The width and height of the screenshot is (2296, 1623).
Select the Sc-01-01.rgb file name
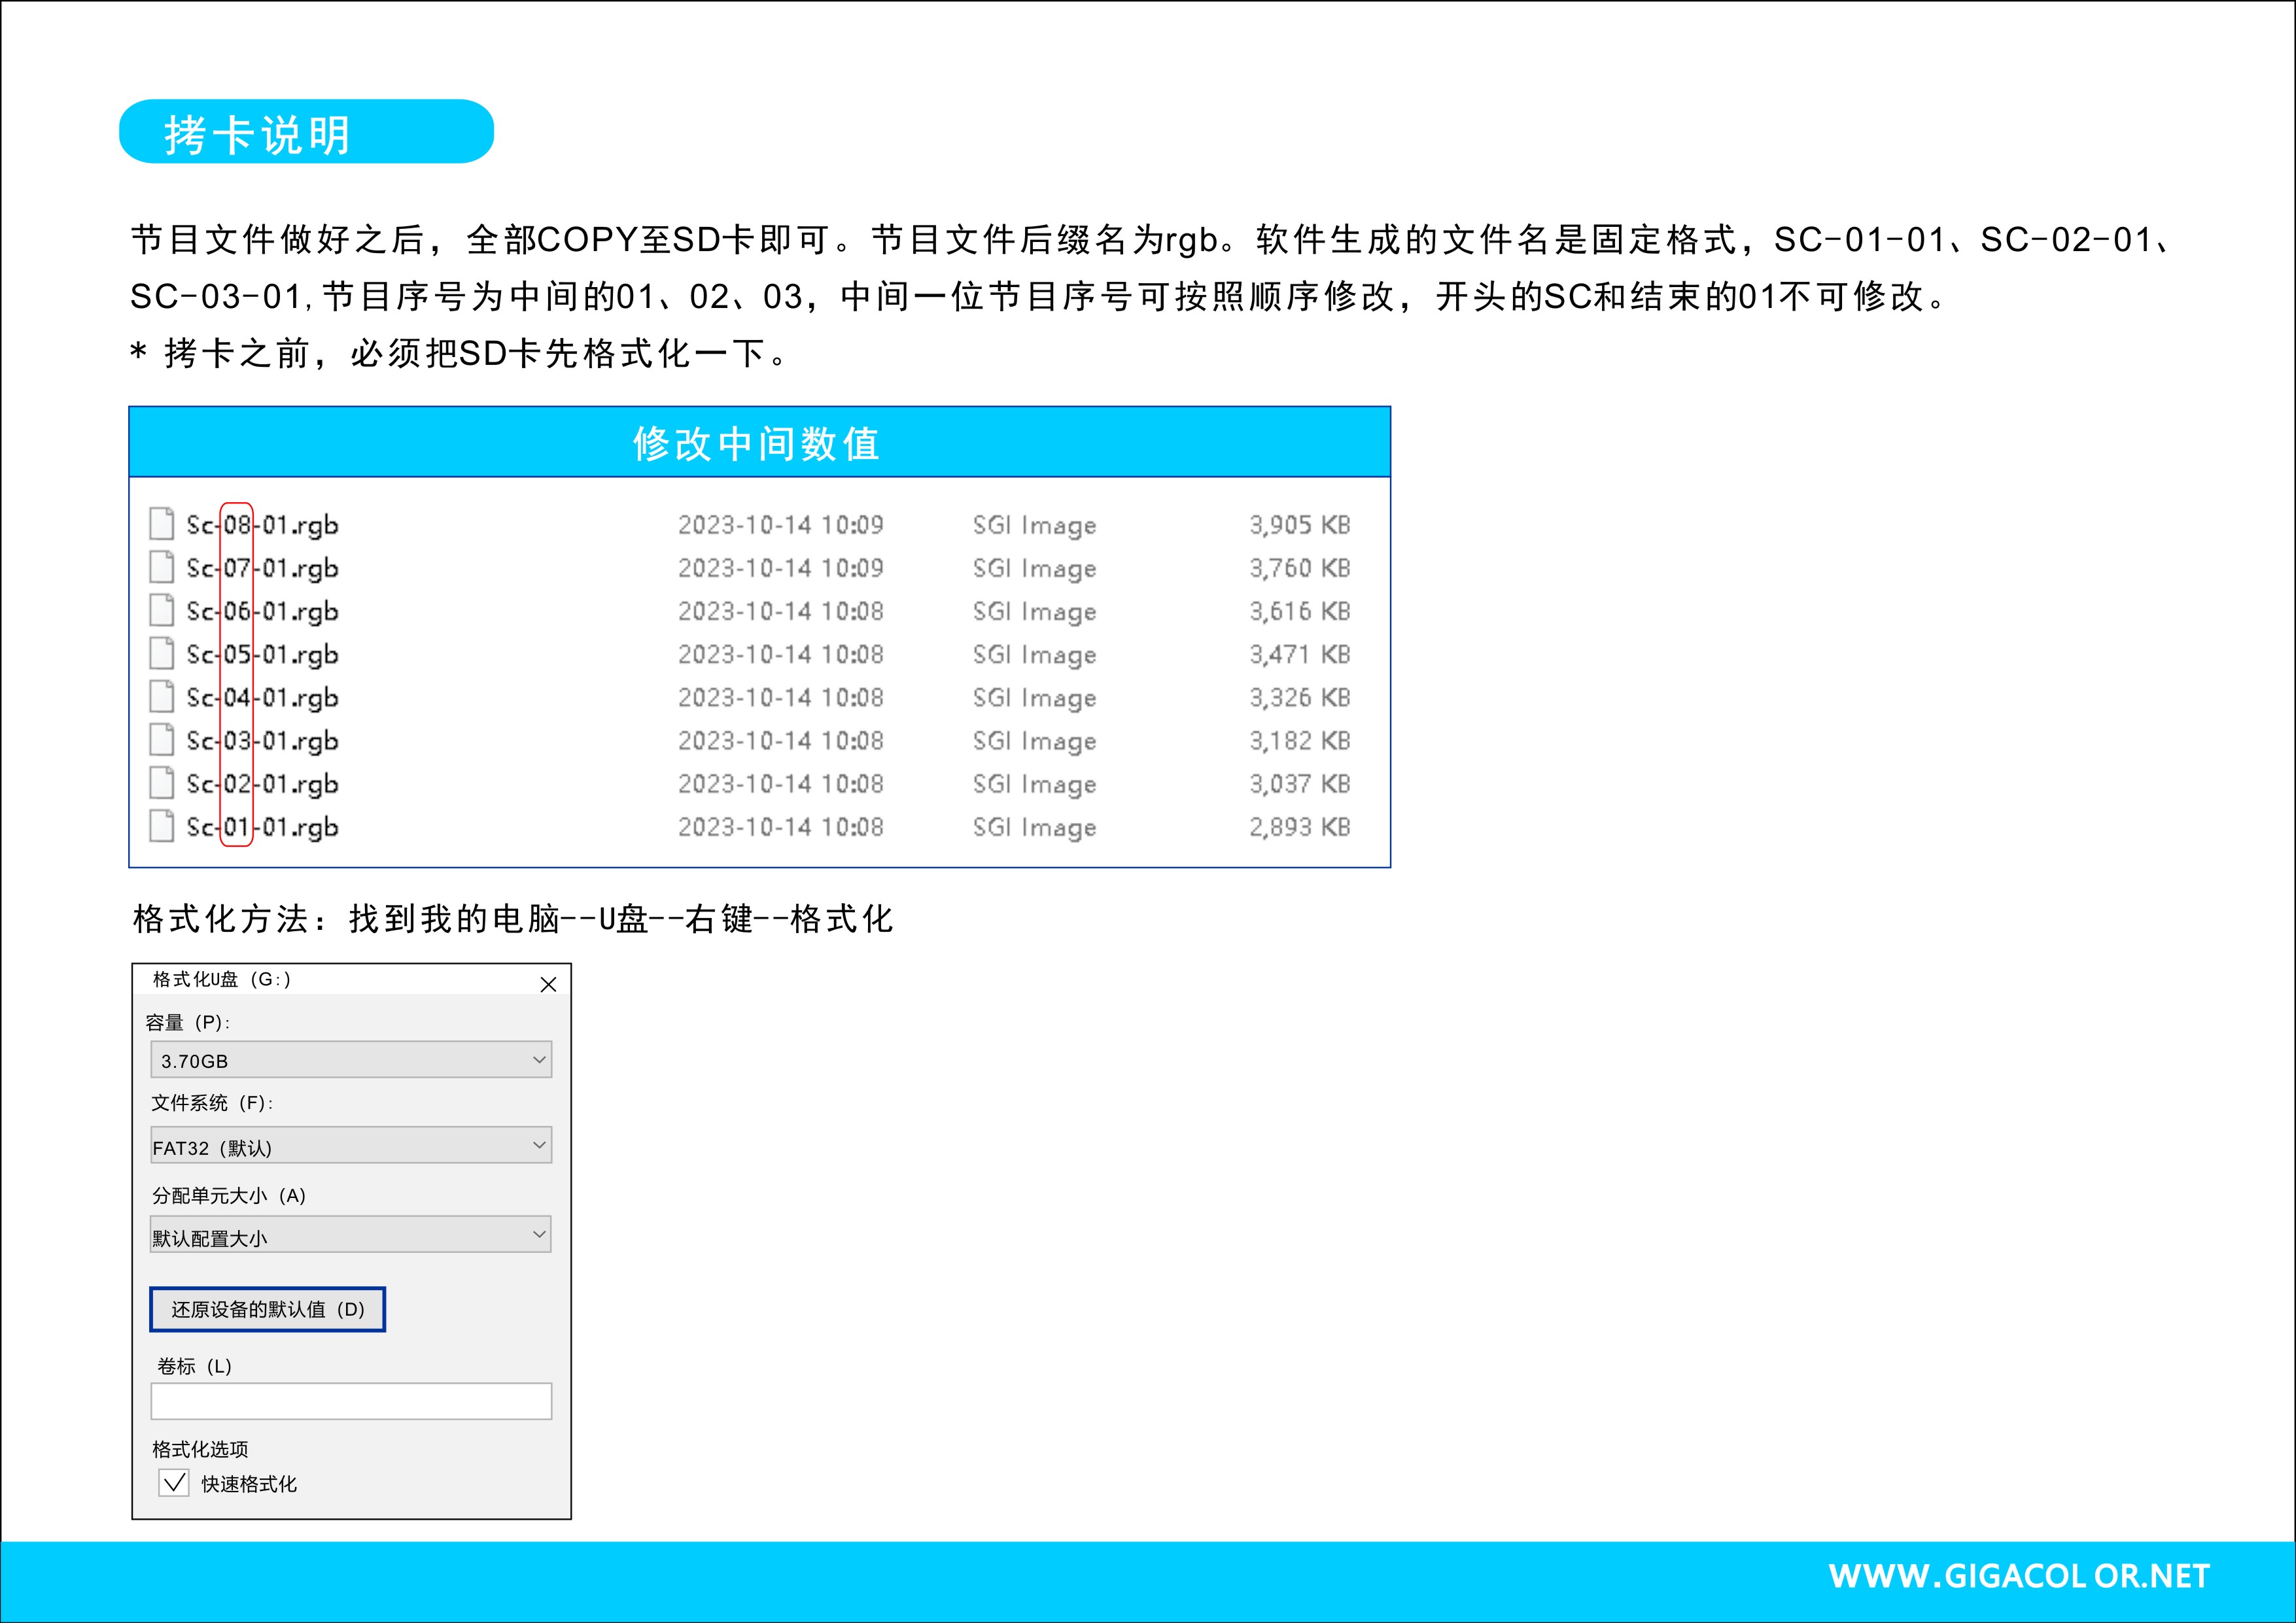pos(263,827)
